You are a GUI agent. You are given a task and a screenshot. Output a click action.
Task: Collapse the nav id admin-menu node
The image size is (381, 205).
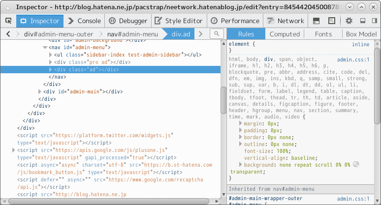pos(45,48)
